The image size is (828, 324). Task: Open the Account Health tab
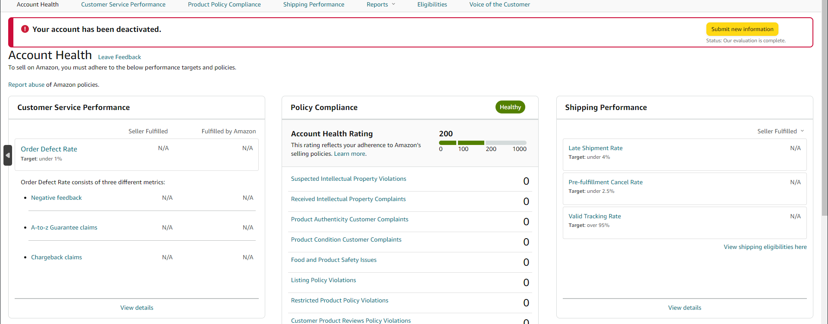38,4
